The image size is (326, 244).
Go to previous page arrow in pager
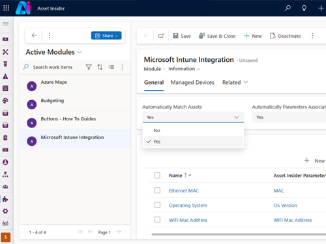[91, 232]
